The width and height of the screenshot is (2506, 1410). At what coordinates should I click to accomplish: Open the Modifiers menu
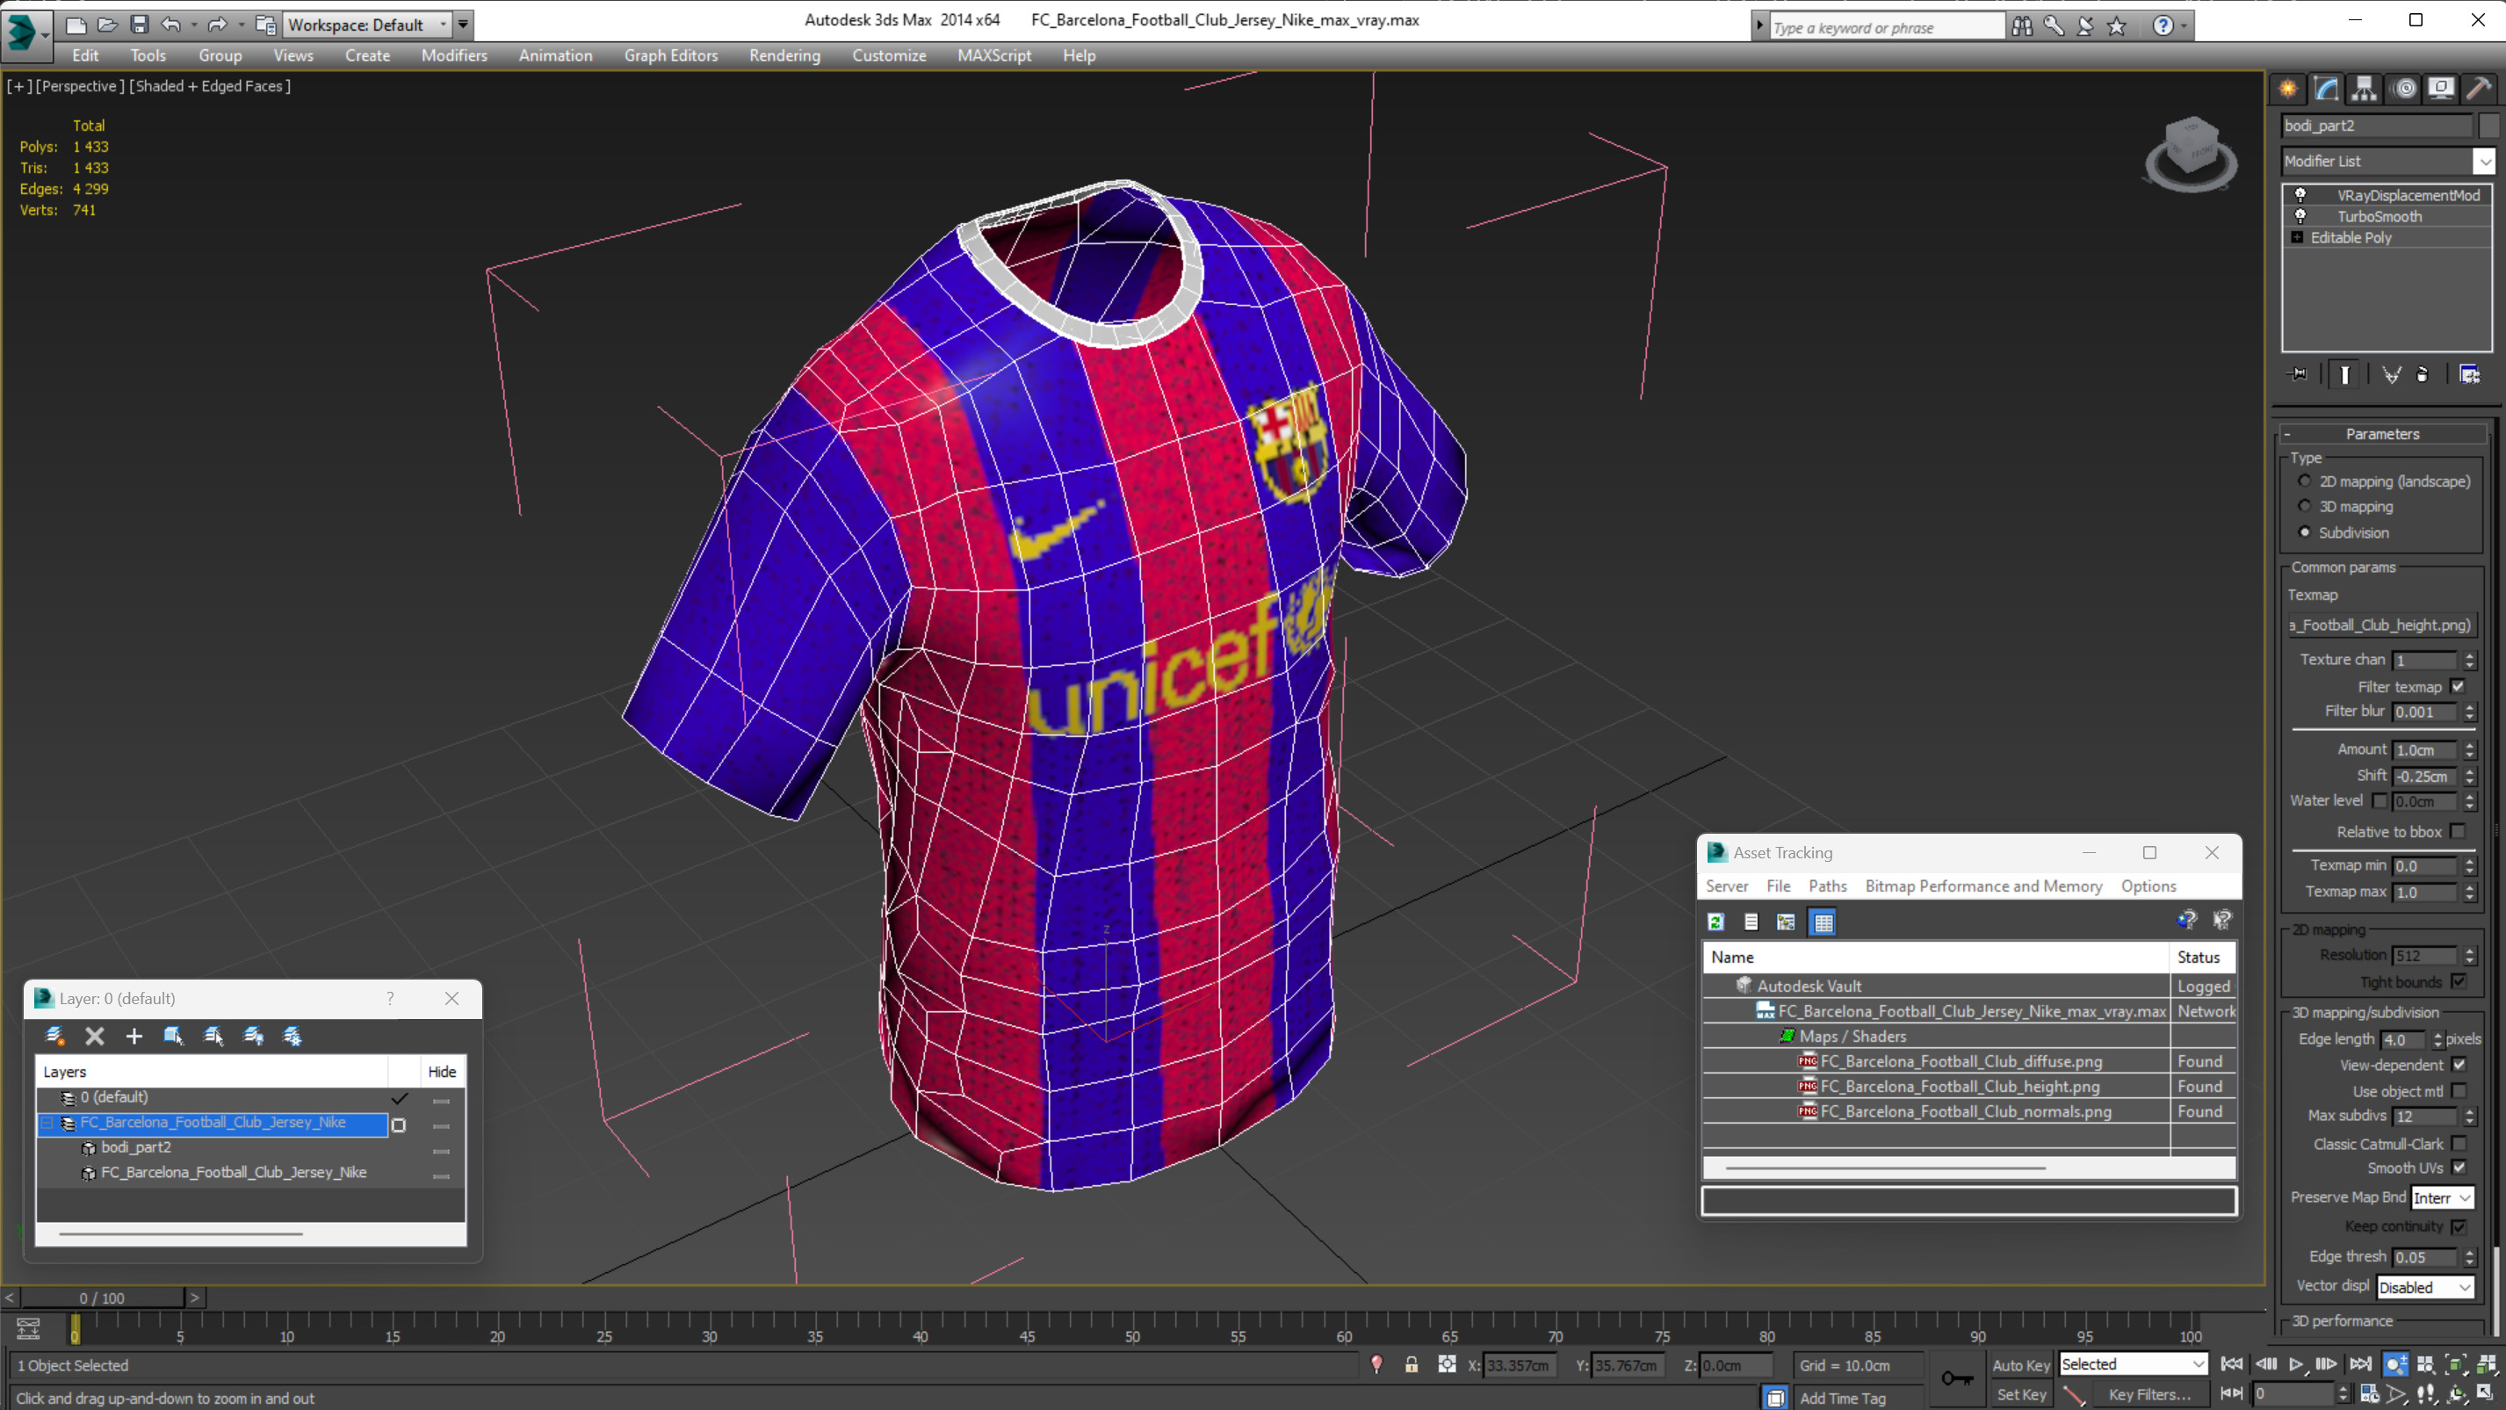tap(454, 55)
